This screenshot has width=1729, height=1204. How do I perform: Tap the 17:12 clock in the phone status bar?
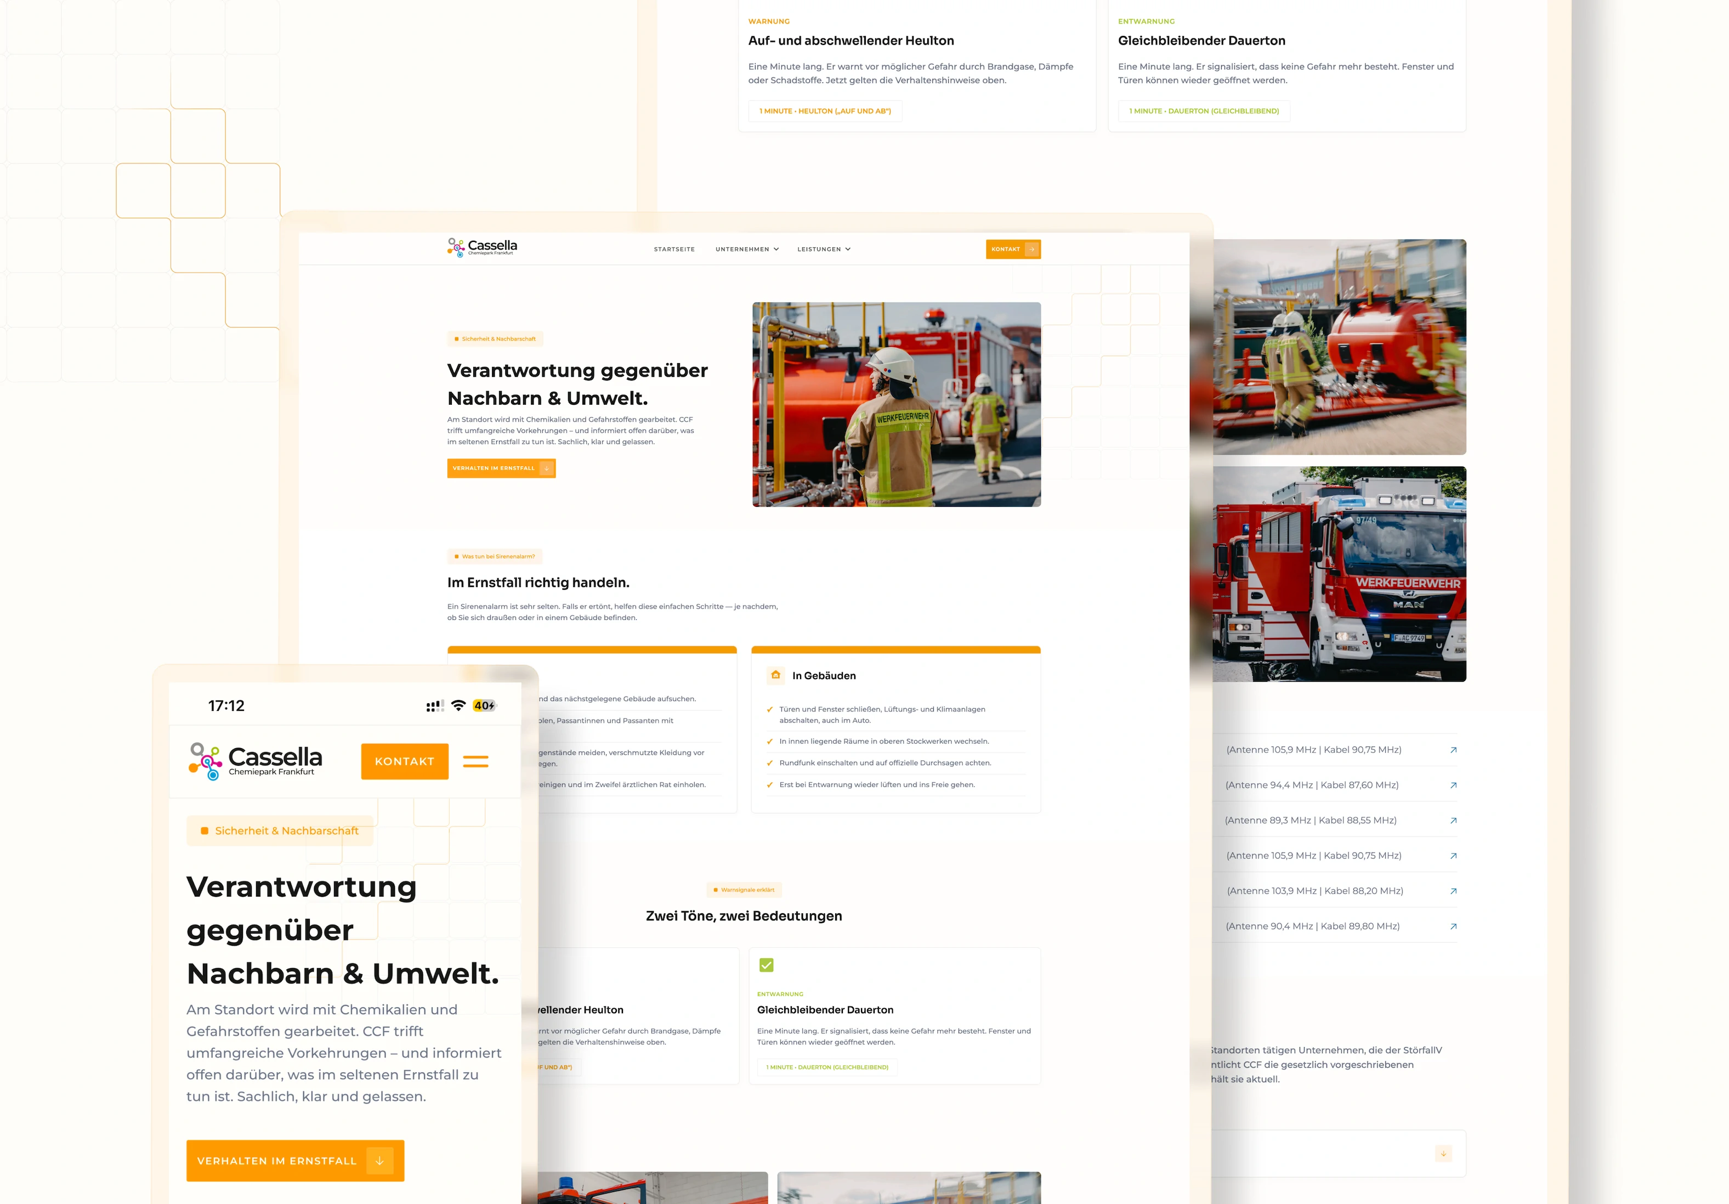point(226,706)
